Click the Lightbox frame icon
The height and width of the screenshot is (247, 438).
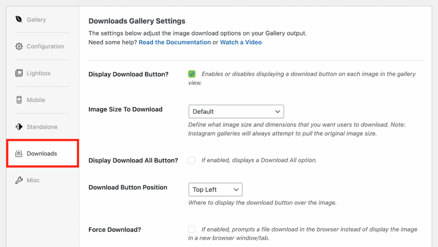[x=19, y=73]
